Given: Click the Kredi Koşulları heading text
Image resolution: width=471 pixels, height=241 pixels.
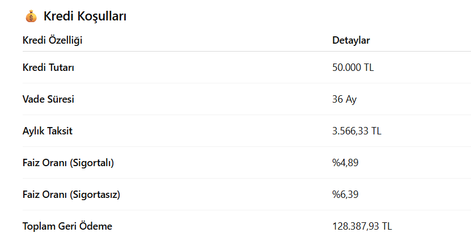Looking at the screenshot, I should coord(84,16).
